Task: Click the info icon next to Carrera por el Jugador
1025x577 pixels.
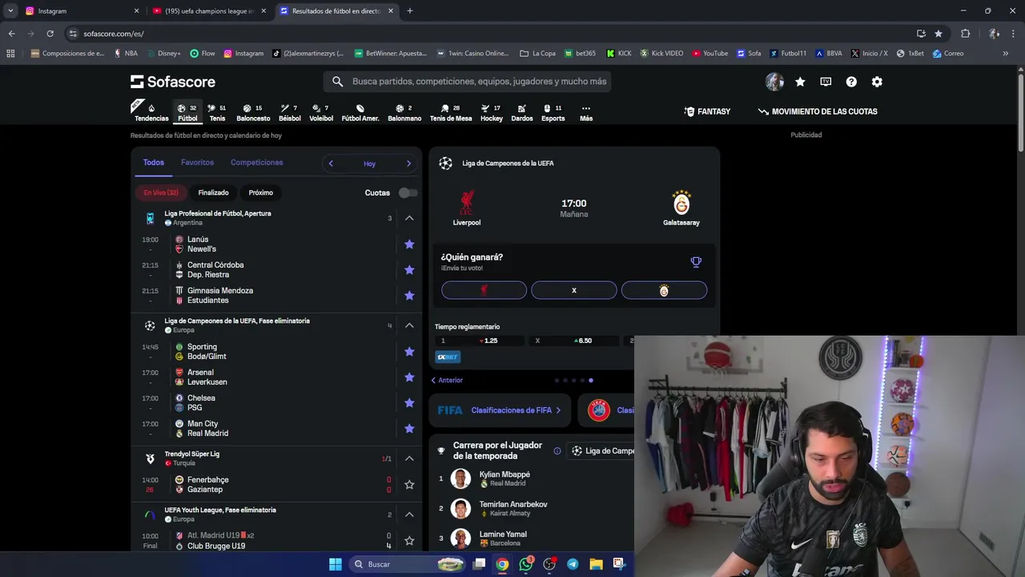Action: click(557, 450)
